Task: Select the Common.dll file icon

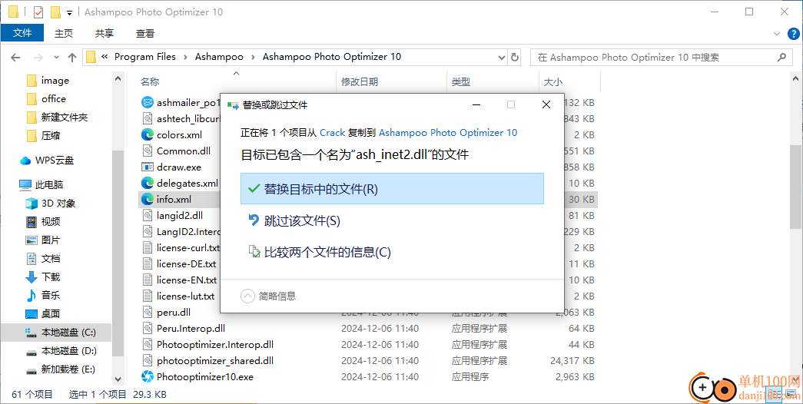Action: click(x=148, y=151)
